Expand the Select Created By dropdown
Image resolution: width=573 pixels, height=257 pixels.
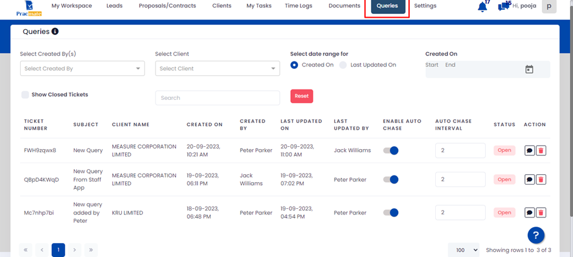pos(82,69)
